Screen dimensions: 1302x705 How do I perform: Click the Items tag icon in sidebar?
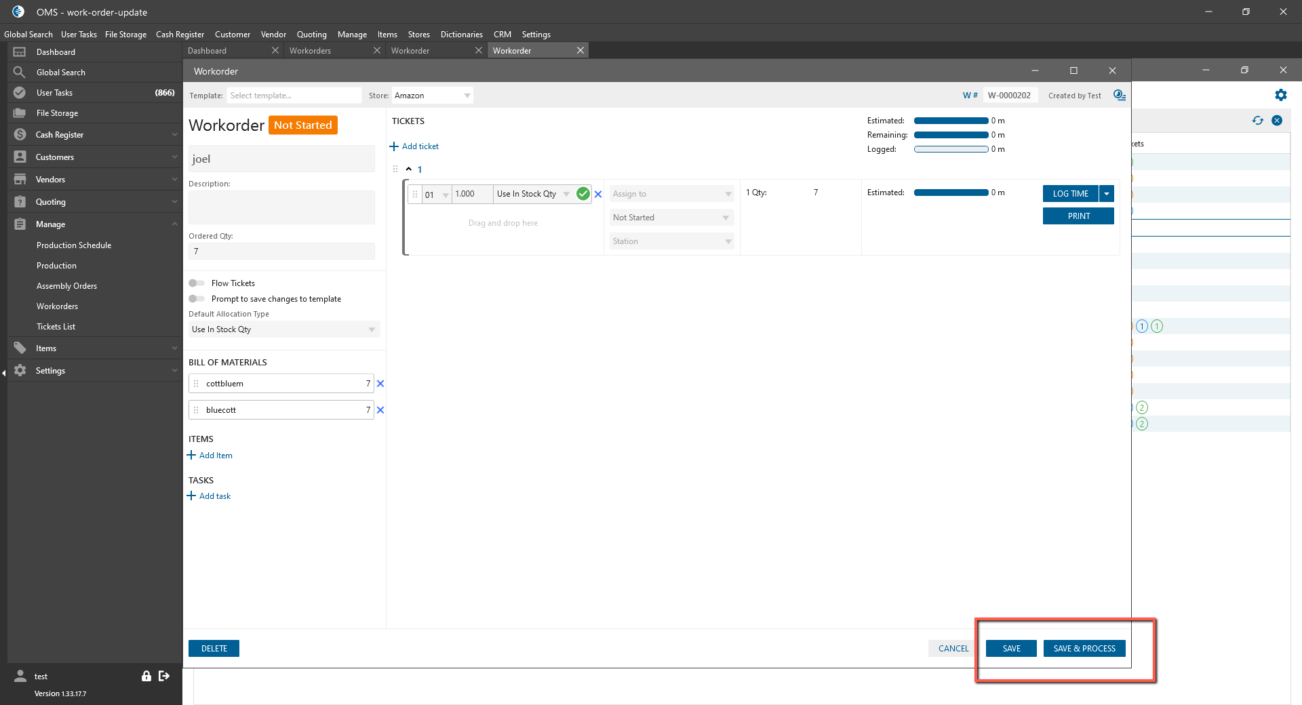[x=20, y=348]
